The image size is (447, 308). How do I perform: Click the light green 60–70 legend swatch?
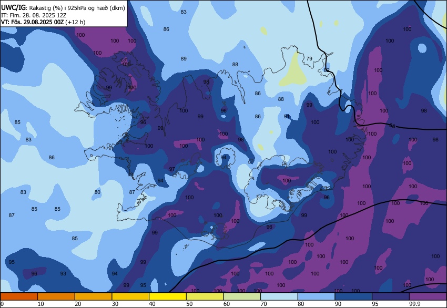[x=242, y=296]
